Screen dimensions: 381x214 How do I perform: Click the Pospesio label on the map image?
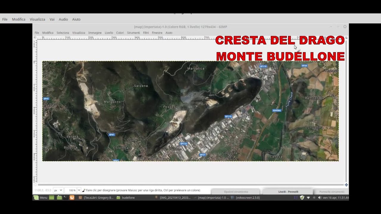171,107
